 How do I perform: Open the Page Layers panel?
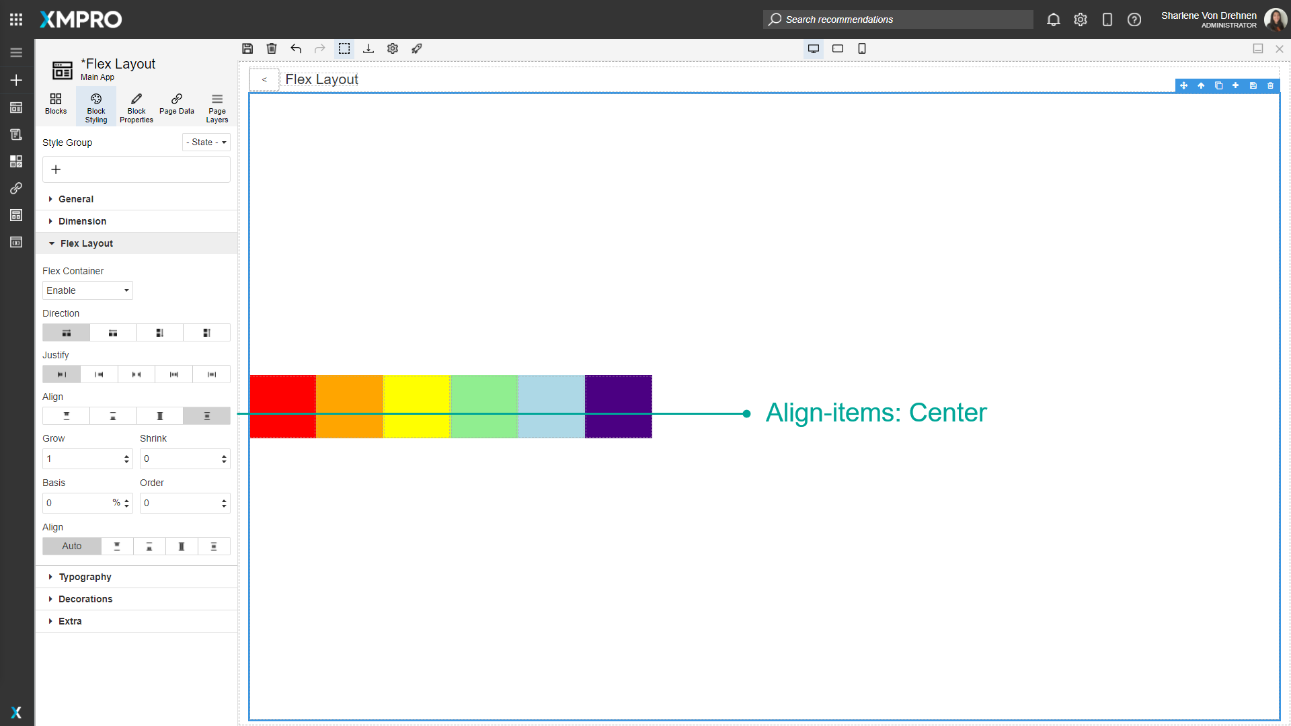point(217,106)
